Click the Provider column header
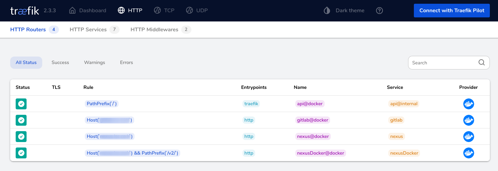This screenshot has width=498, height=171. click(x=468, y=87)
